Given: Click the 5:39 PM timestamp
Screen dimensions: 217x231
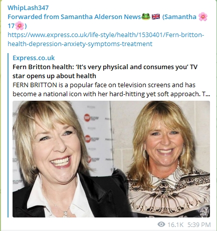Looking at the screenshot, I should coord(199,224).
